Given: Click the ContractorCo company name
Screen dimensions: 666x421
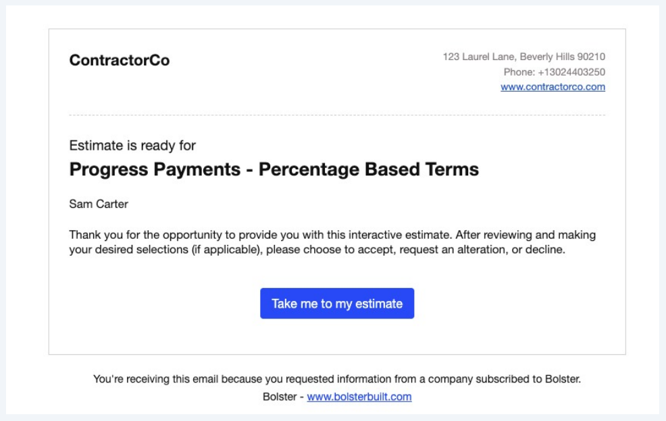Looking at the screenshot, I should click(x=120, y=61).
